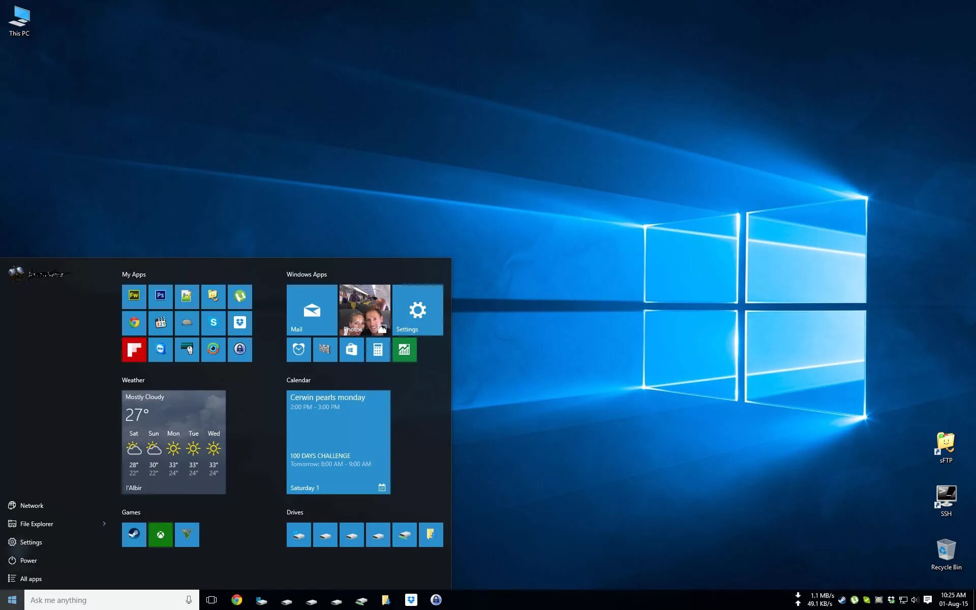
Task: Launch the TeamViewer tile
Action: click(160, 349)
